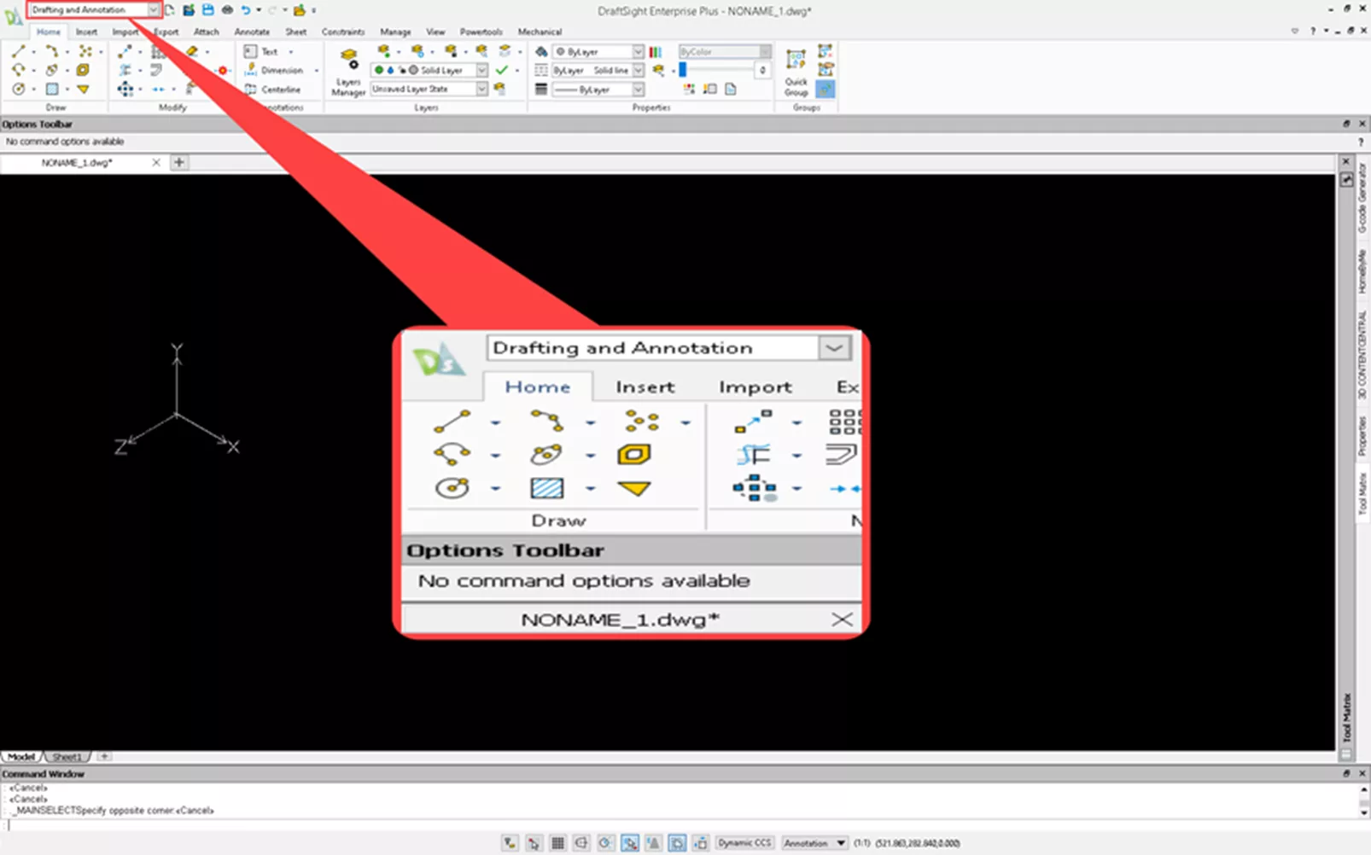The height and width of the screenshot is (855, 1371).
Task: Switch to the Insert ribbon tab
Action: pos(86,32)
